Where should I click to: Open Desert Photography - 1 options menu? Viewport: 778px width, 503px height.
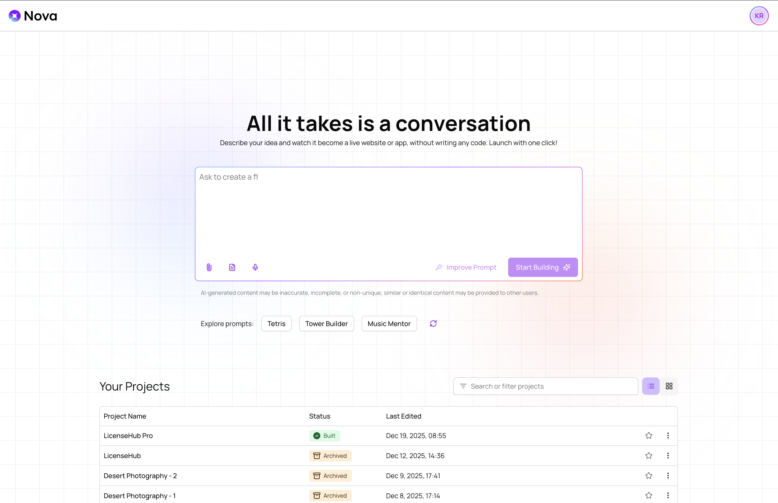click(x=668, y=496)
